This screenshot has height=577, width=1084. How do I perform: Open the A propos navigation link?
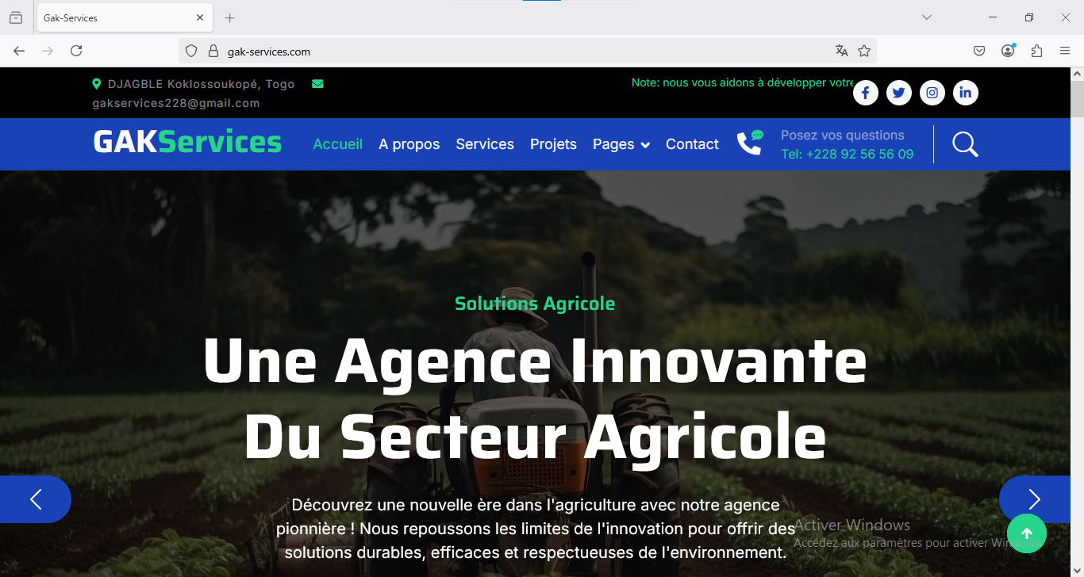tap(409, 144)
